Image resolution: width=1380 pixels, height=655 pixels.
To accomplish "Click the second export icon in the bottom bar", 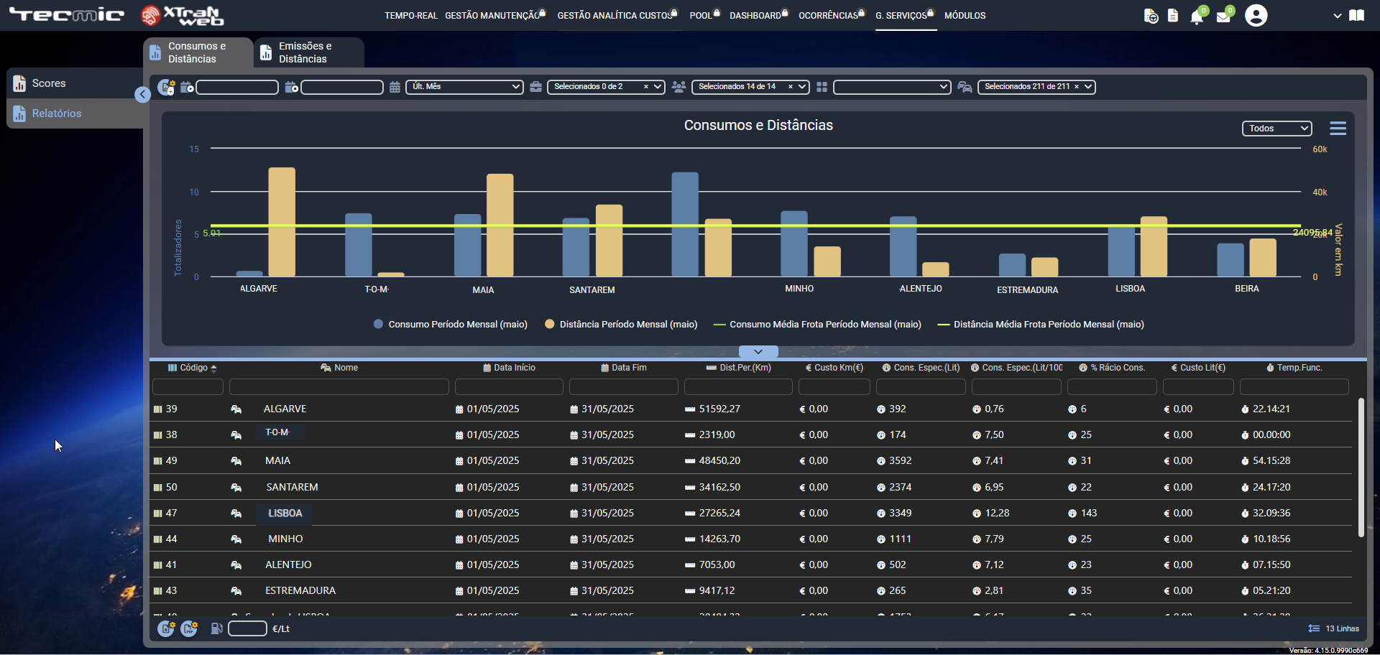I will 189,629.
